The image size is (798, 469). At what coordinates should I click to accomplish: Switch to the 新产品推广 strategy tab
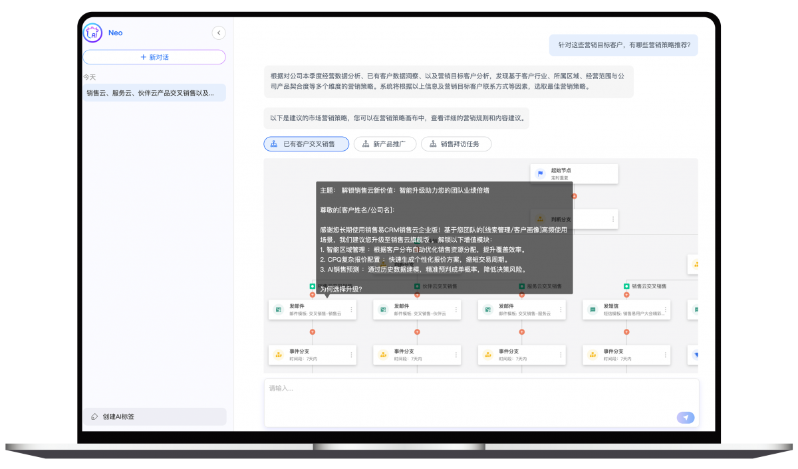(385, 144)
